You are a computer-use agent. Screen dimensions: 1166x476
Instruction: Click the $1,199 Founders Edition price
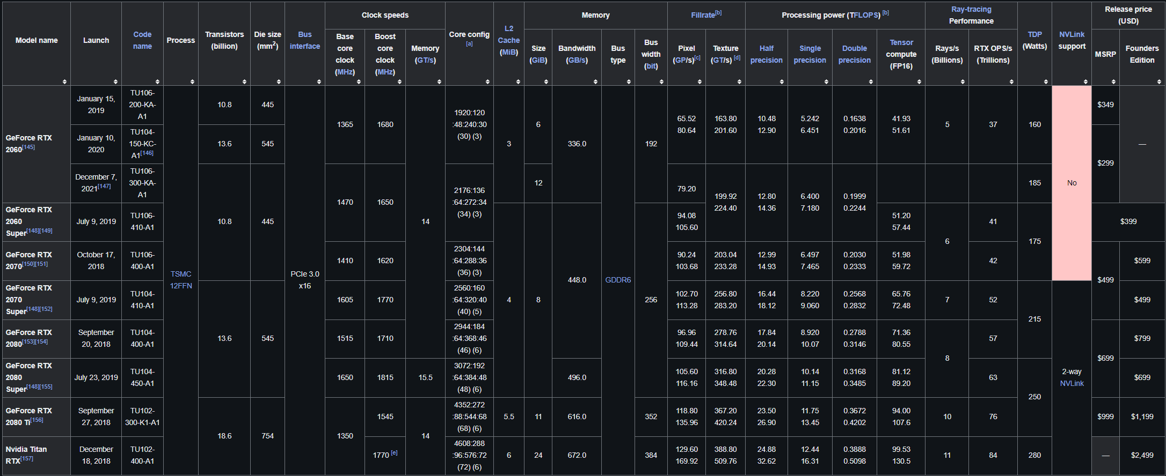(x=1142, y=416)
